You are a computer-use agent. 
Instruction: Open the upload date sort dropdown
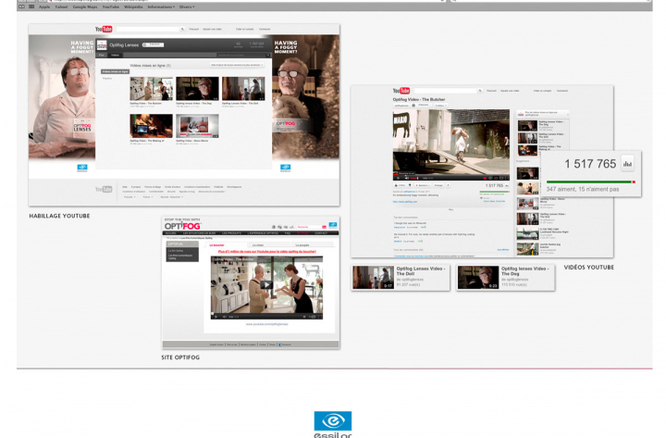click(x=237, y=65)
